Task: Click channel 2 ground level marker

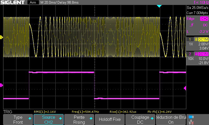Action: coord(1,85)
